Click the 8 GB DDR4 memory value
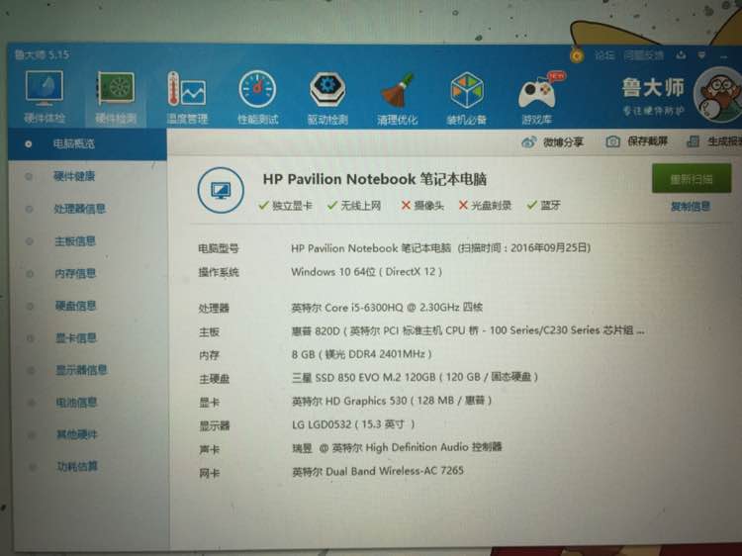742x556 pixels. [361, 354]
